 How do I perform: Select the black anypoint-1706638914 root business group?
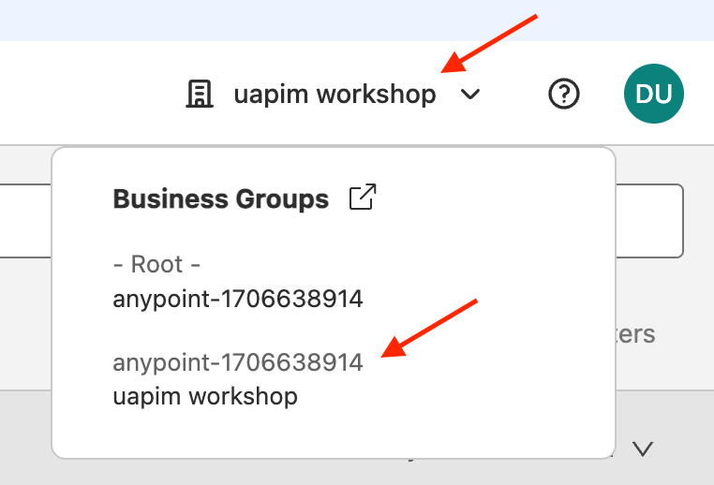click(x=237, y=300)
